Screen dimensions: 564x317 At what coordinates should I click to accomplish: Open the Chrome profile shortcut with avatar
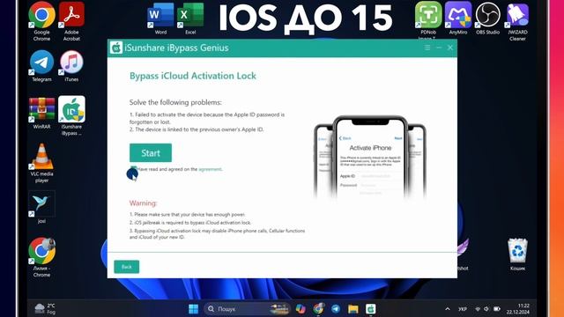point(41,257)
